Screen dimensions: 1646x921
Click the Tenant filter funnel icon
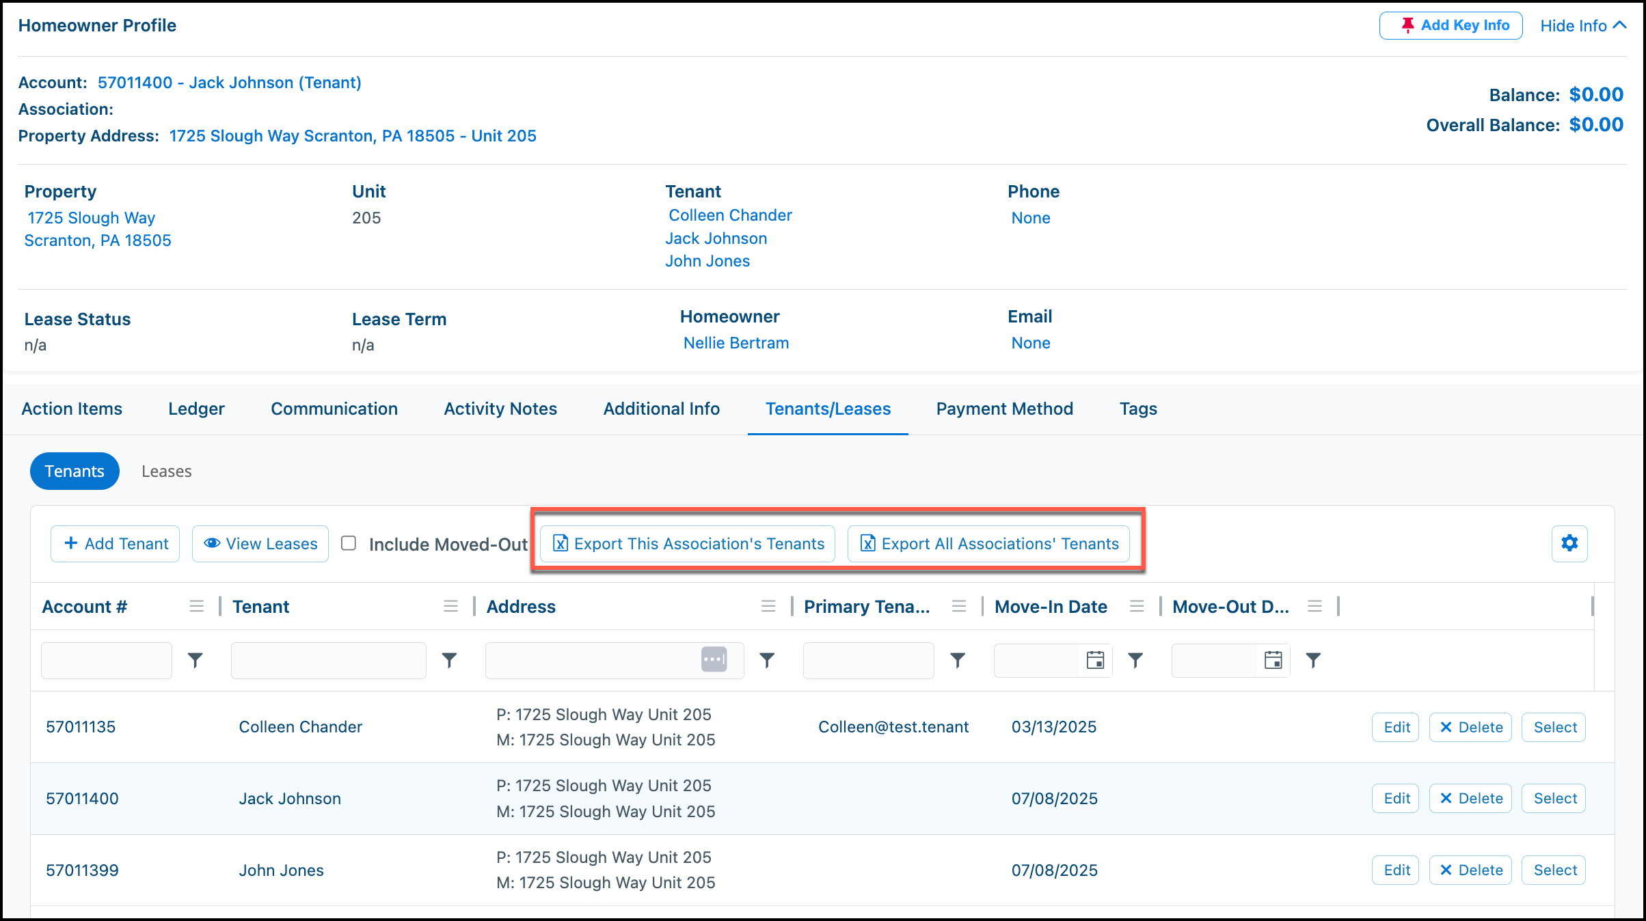pyautogui.click(x=449, y=660)
